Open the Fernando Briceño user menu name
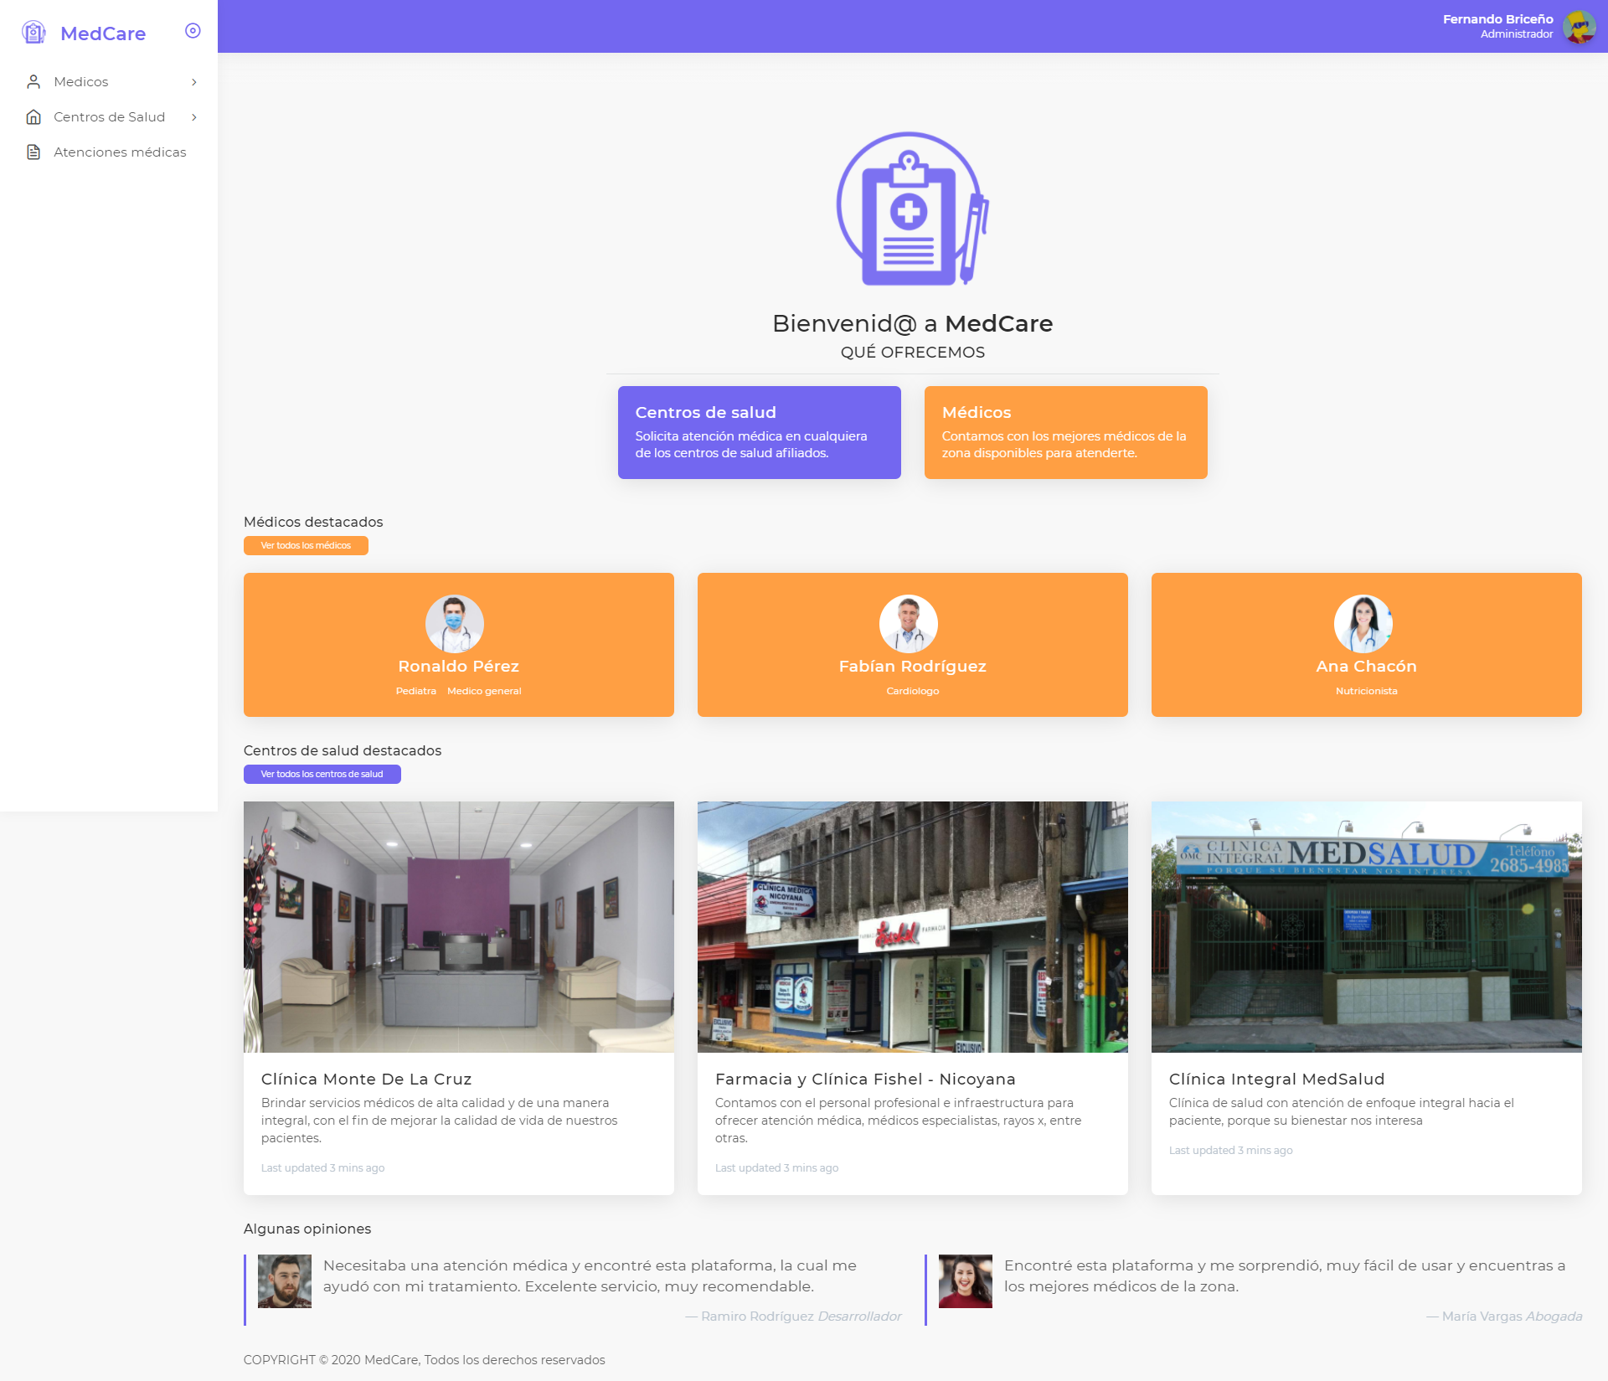This screenshot has height=1381, width=1608. point(1497,19)
